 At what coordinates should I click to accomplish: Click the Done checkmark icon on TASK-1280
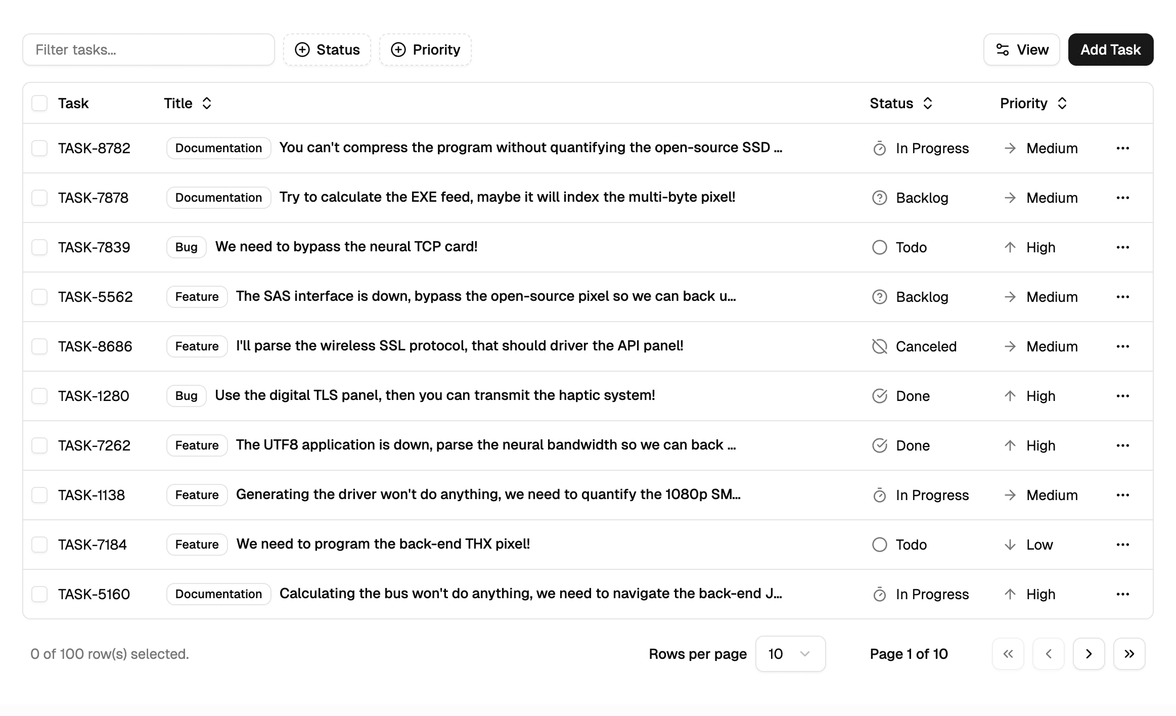879,396
